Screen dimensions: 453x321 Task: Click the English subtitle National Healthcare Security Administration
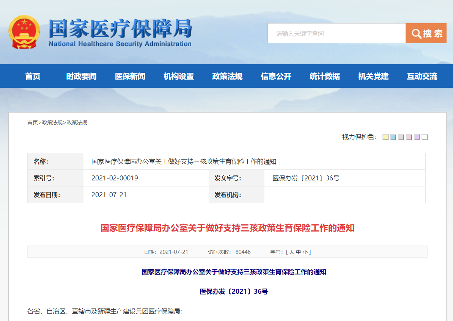click(120, 44)
